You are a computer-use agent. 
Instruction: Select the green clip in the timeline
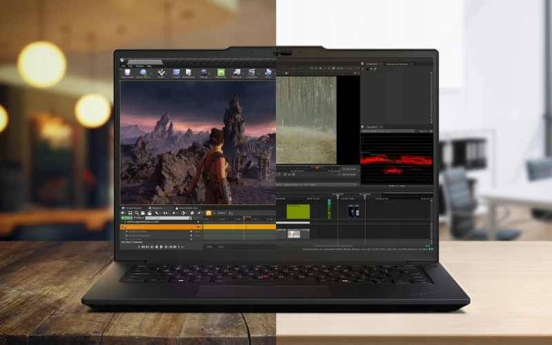298,211
